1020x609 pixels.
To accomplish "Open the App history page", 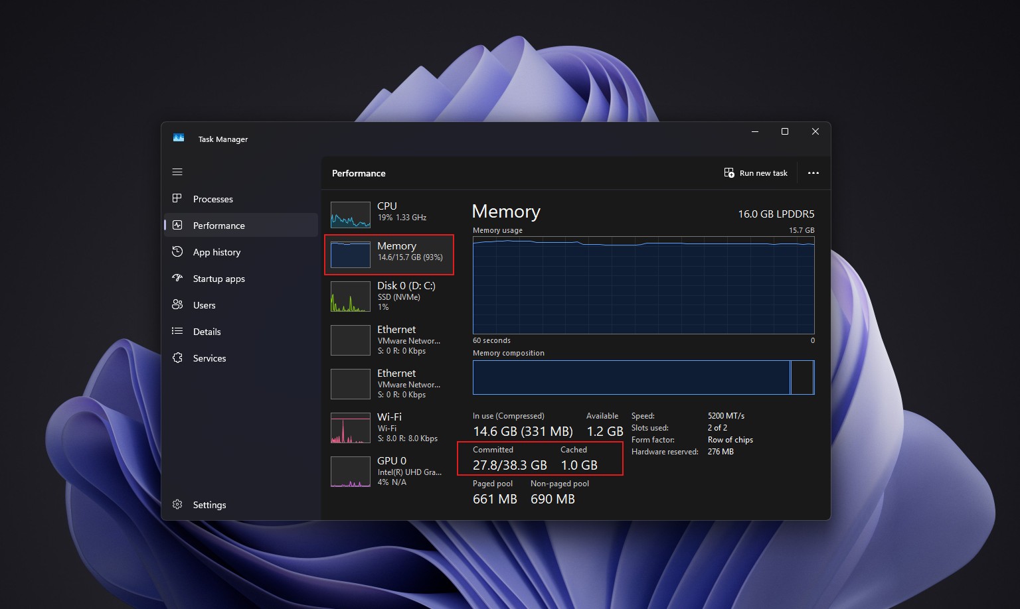I will [x=241, y=252].
